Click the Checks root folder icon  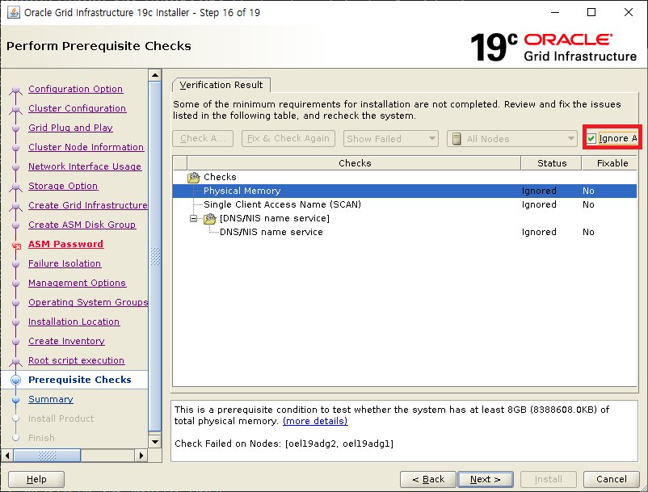pyautogui.click(x=193, y=177)
